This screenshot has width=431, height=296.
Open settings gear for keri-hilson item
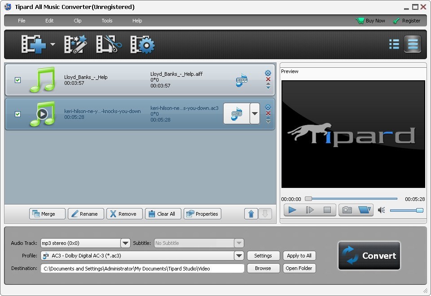[x=268, y=107]
